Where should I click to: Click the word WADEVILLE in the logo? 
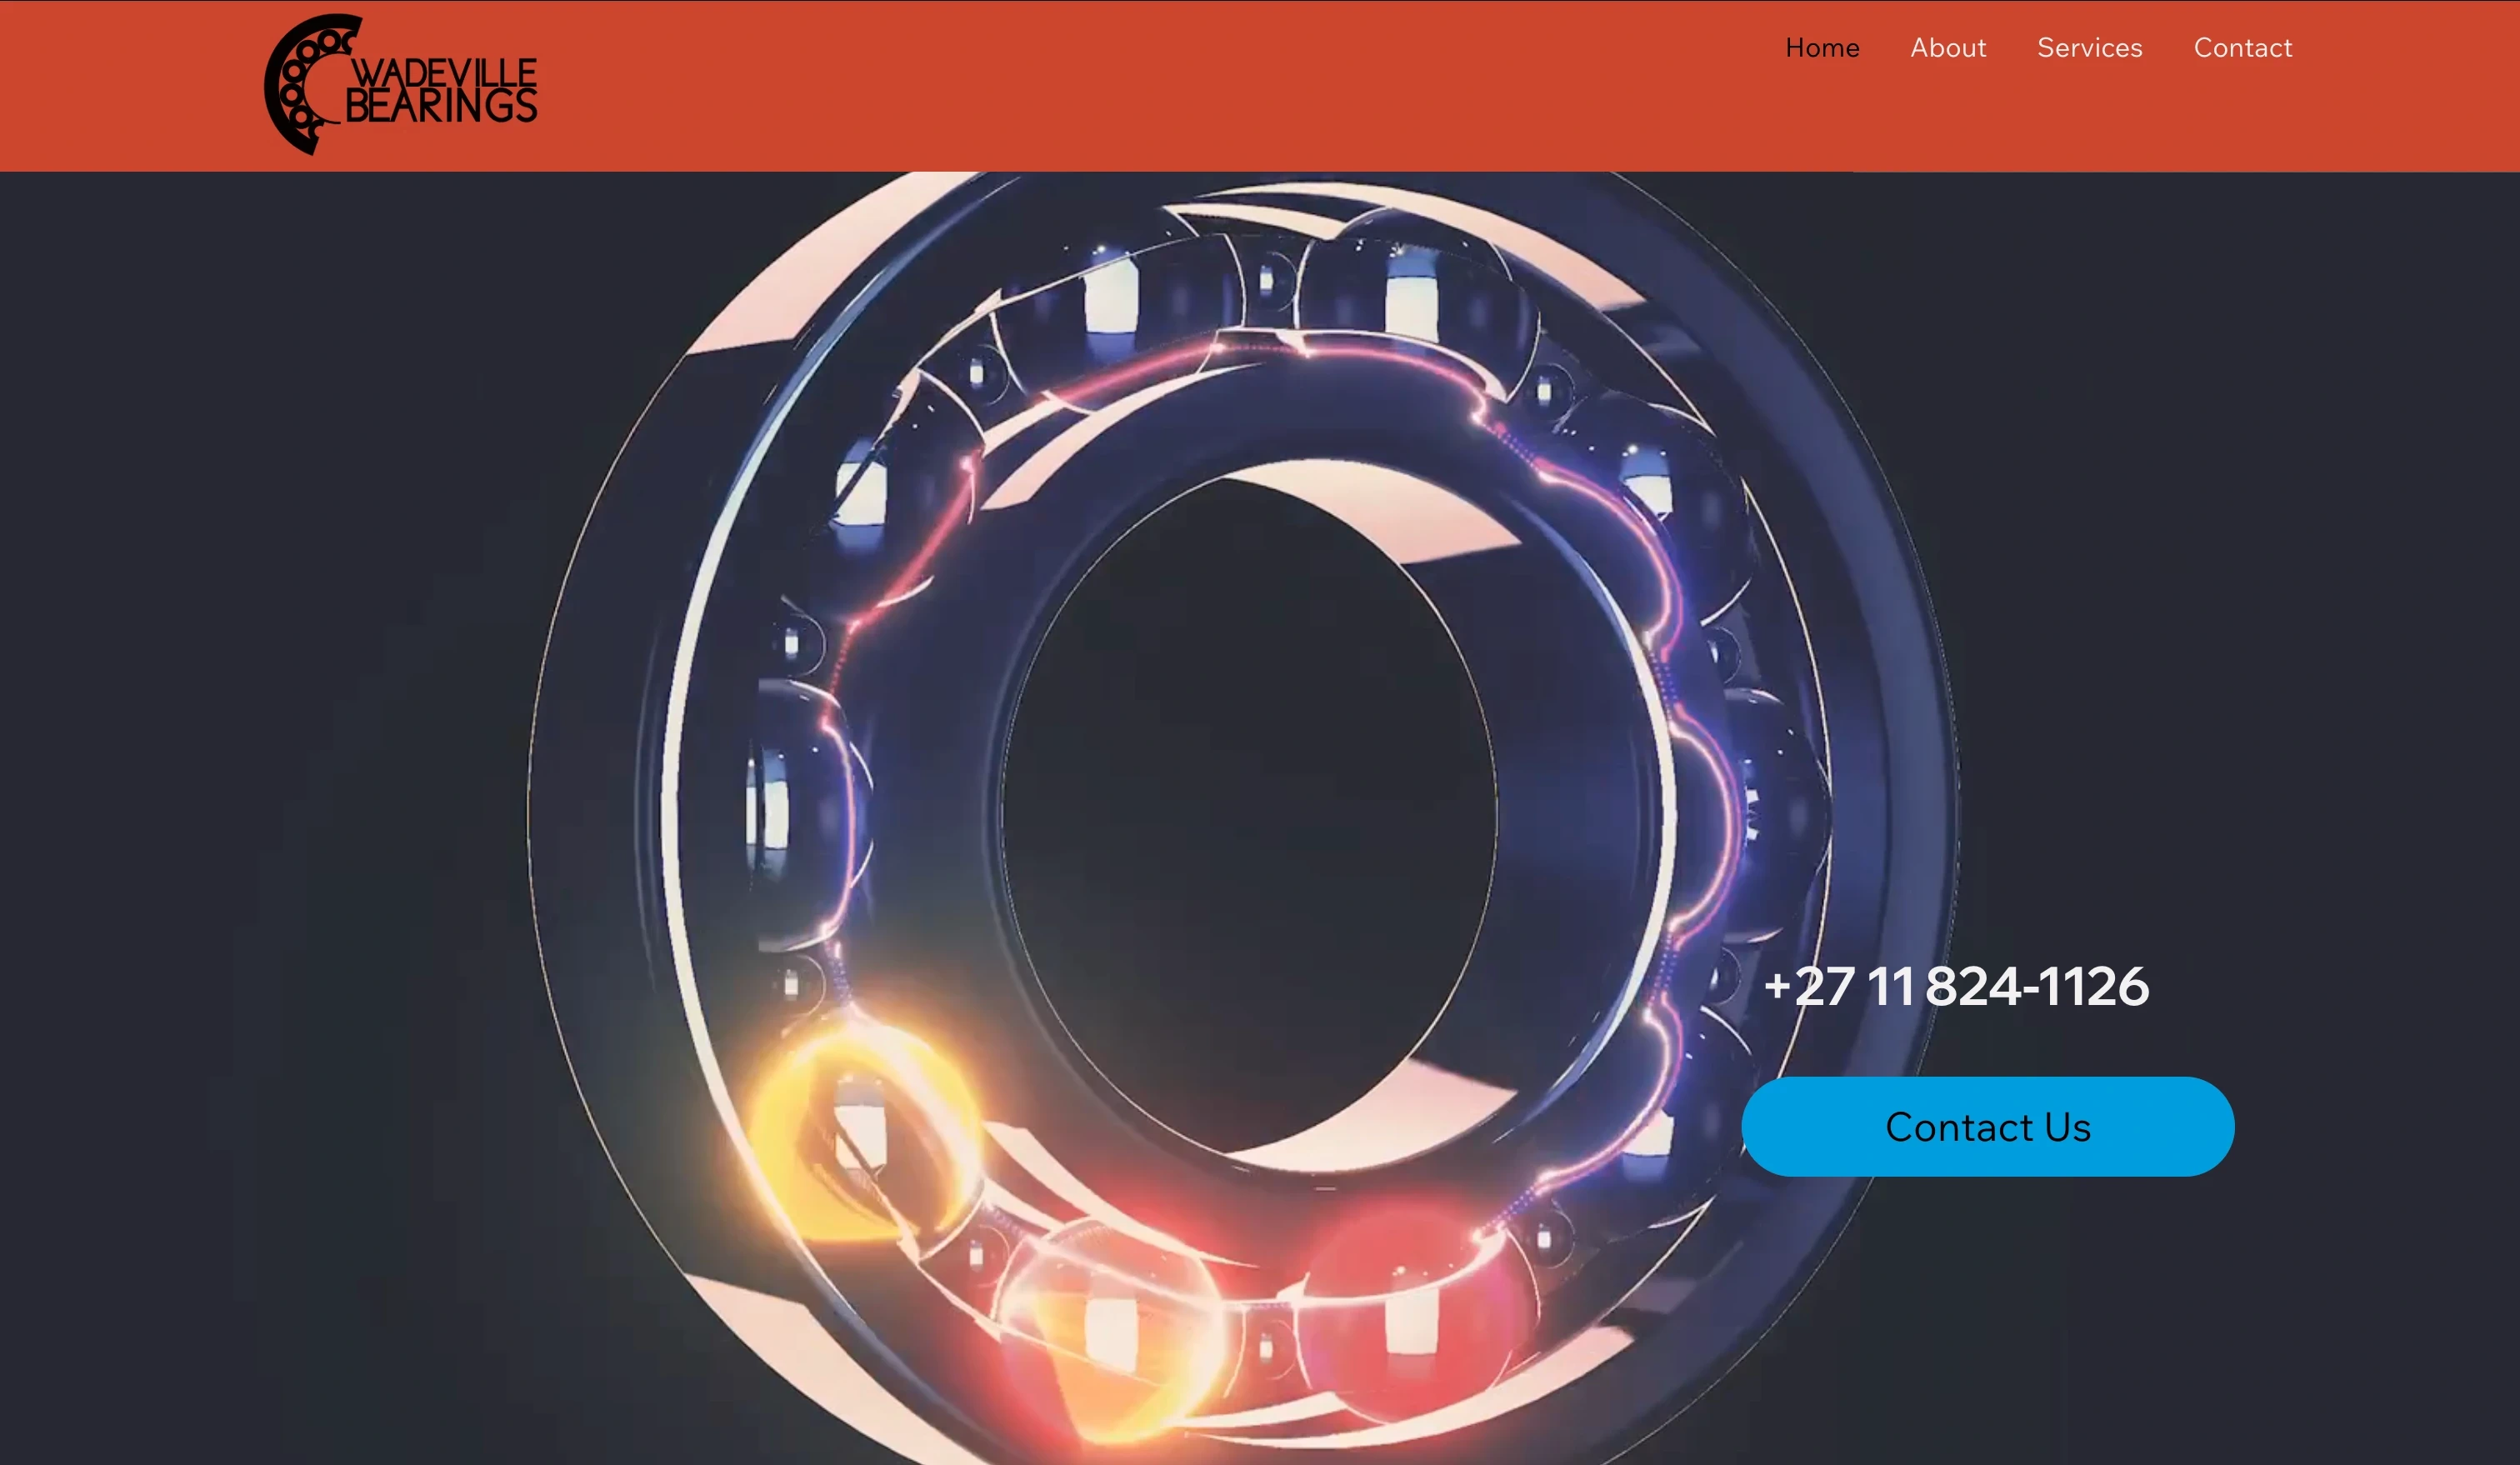(445, 72)
